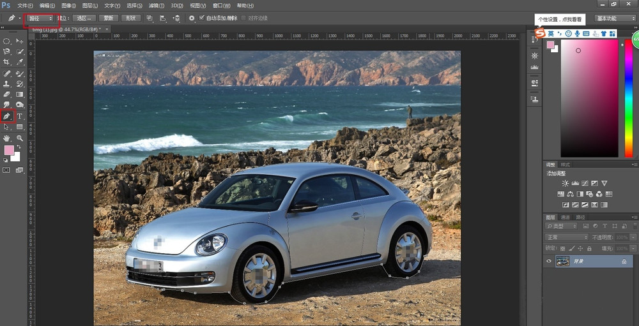The height and width of the screenshot is (326, 639).
Task: Pick the Eyedropper tool
Action: click(x=20, y=62)
